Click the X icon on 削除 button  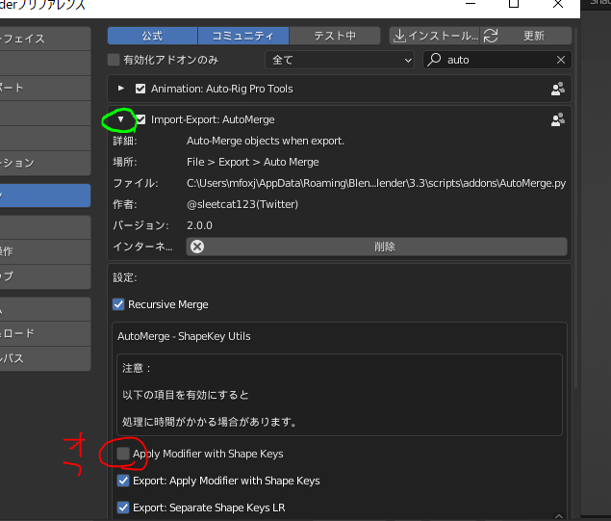pyautogui.click(x=197, y=247)
